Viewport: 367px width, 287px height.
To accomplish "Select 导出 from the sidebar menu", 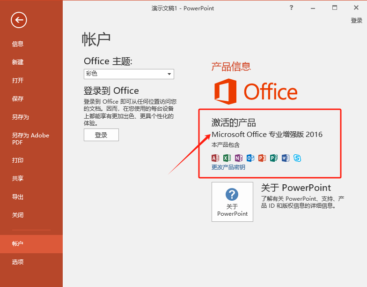I will pos(18,197).
